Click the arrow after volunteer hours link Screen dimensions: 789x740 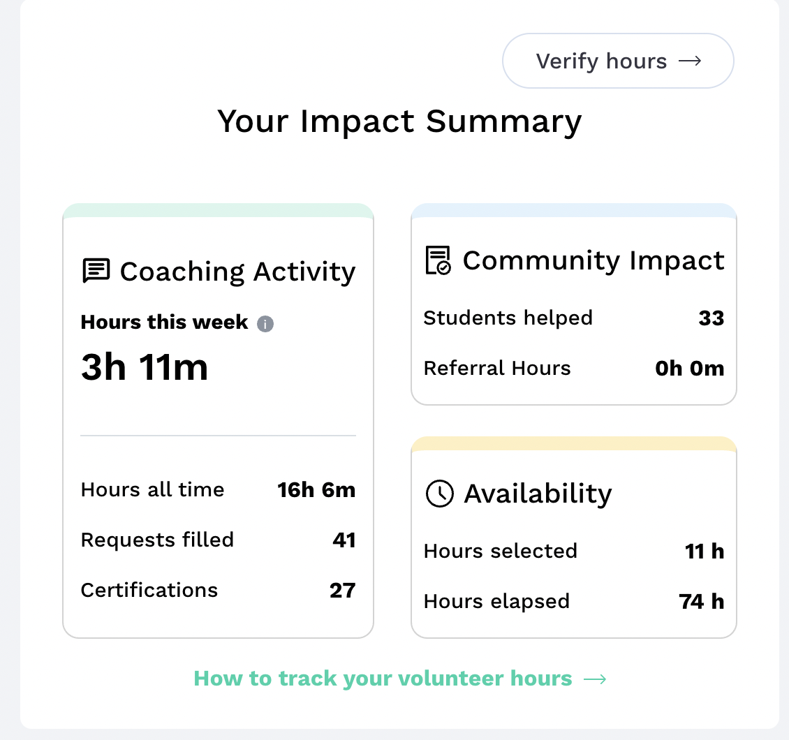pos(594,679)
